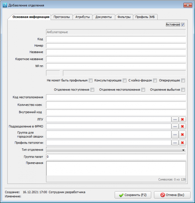The width and height of the screenshot is (195, 203).
Task: Click the Внутренний код field
Action: 116,112
